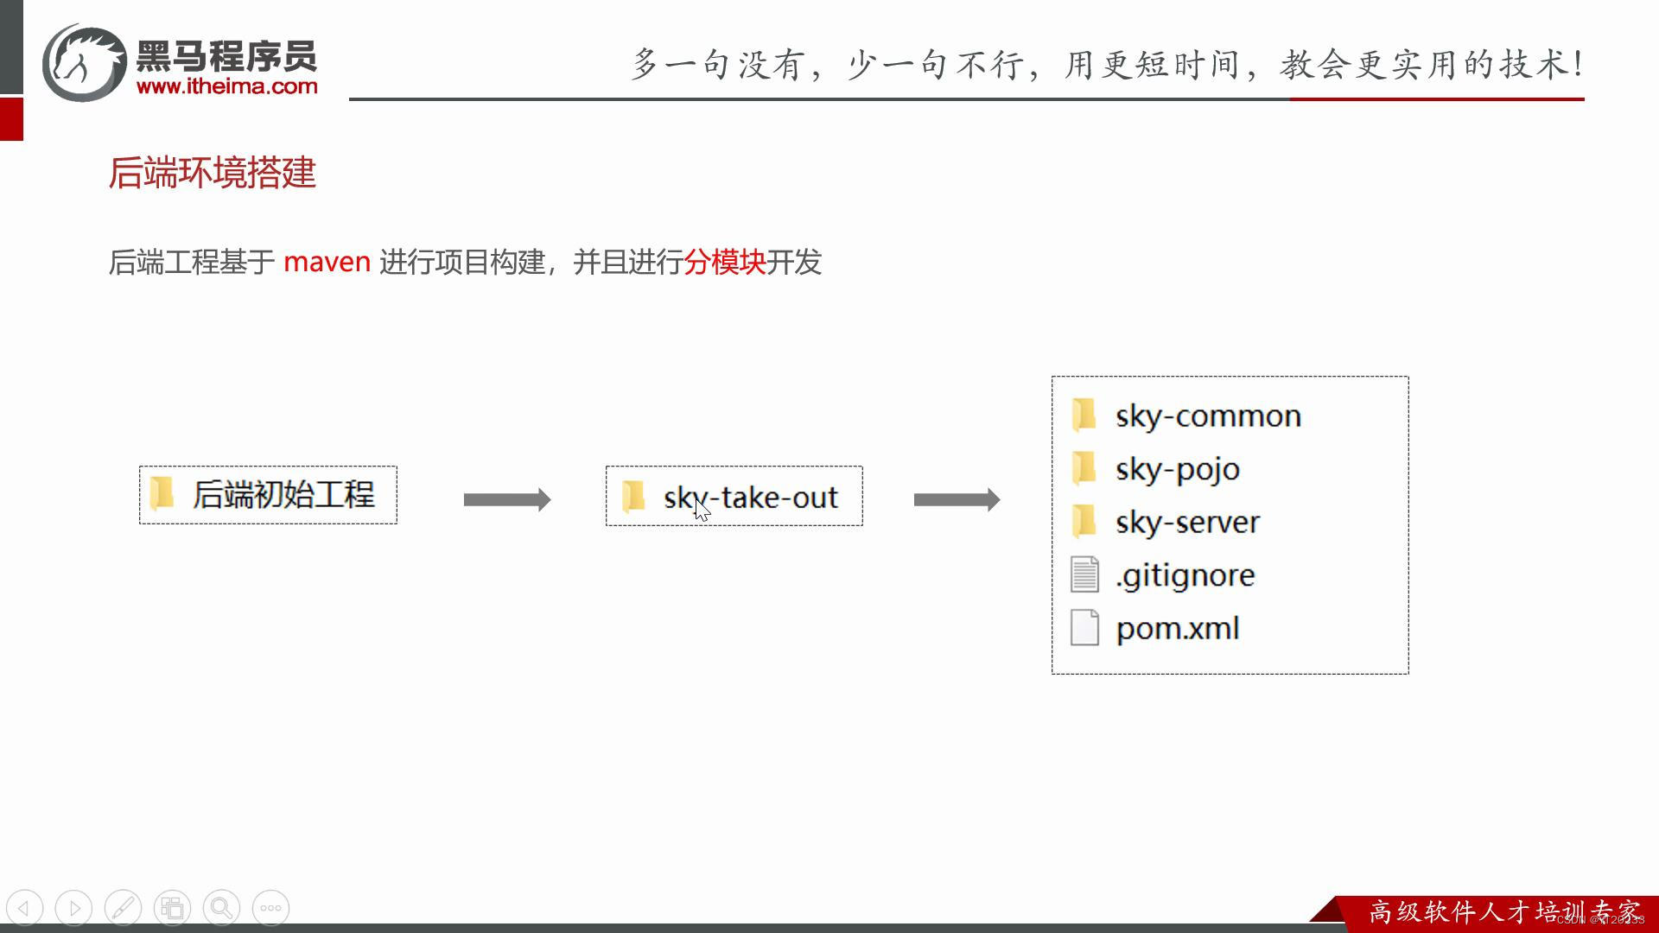Click the pom.xml file icon
1659x933 pixels.
pos(1084,628)
